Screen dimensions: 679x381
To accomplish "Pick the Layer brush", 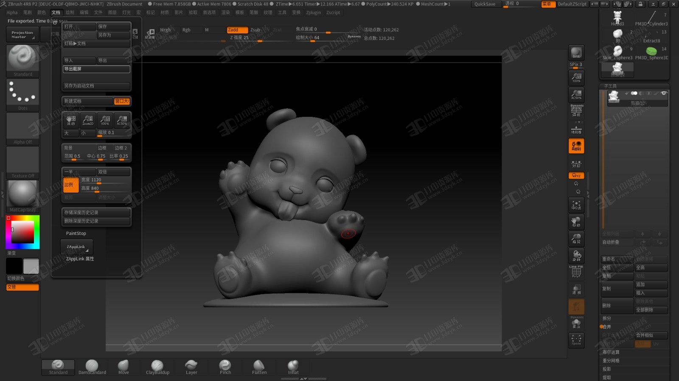I will (x=191, y=367).
